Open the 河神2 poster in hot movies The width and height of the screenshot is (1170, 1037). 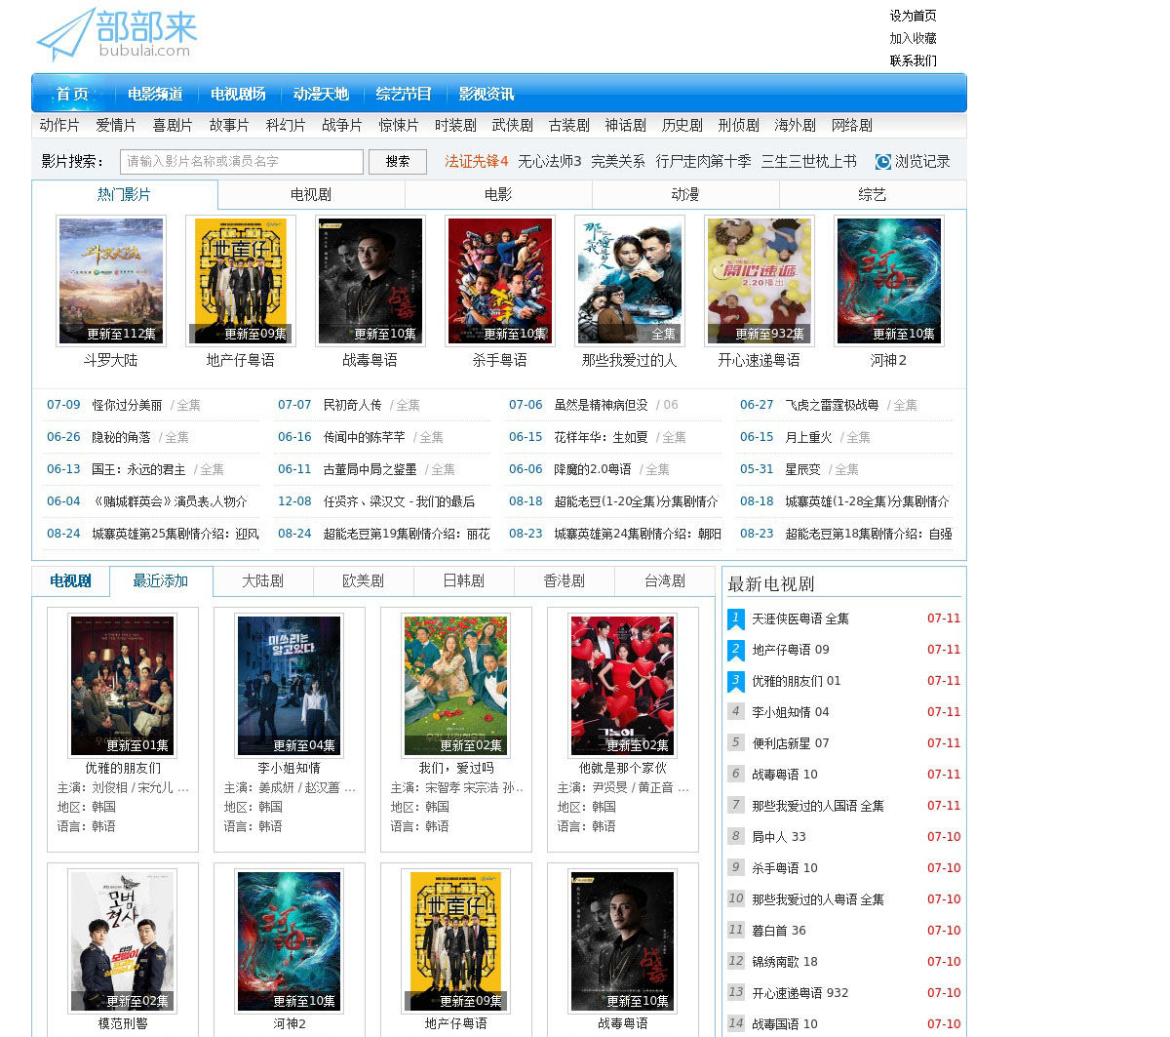pyautogui.click(x=888, y=281)
